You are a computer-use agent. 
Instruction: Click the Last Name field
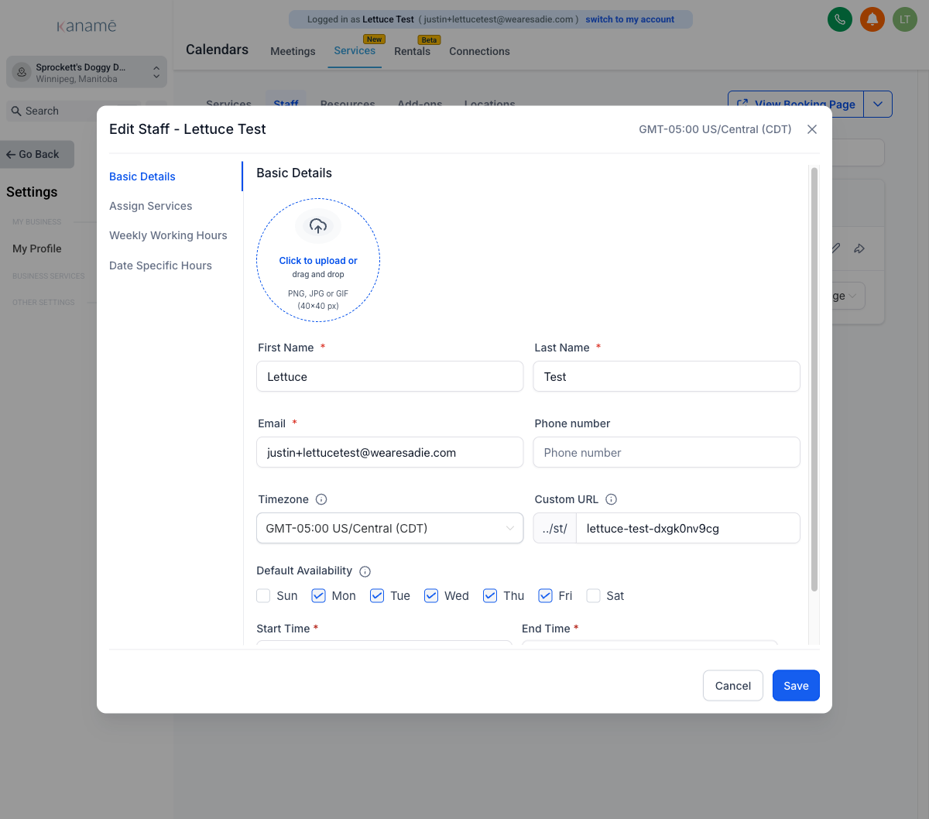(x=667, y=376)
